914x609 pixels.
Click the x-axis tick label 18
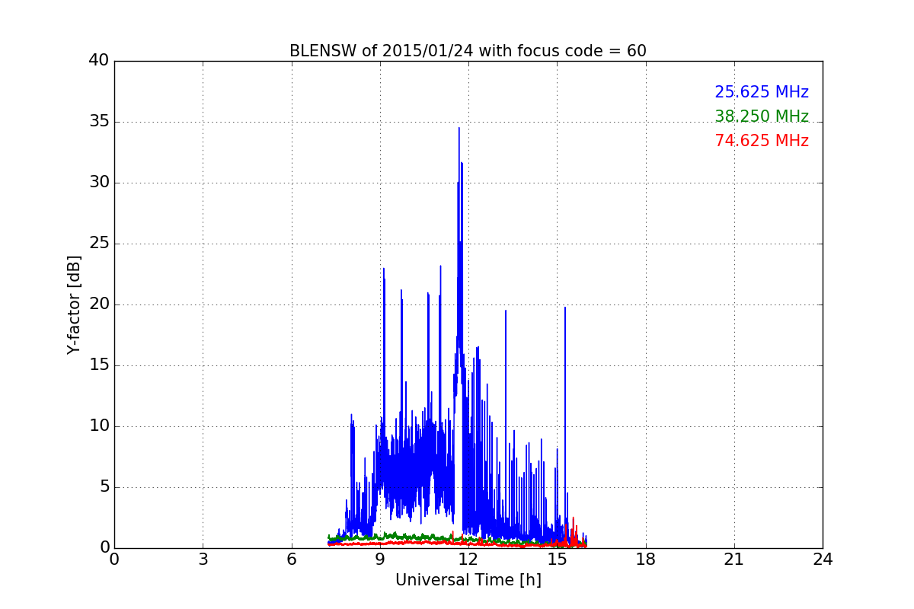tap(646, 559)
